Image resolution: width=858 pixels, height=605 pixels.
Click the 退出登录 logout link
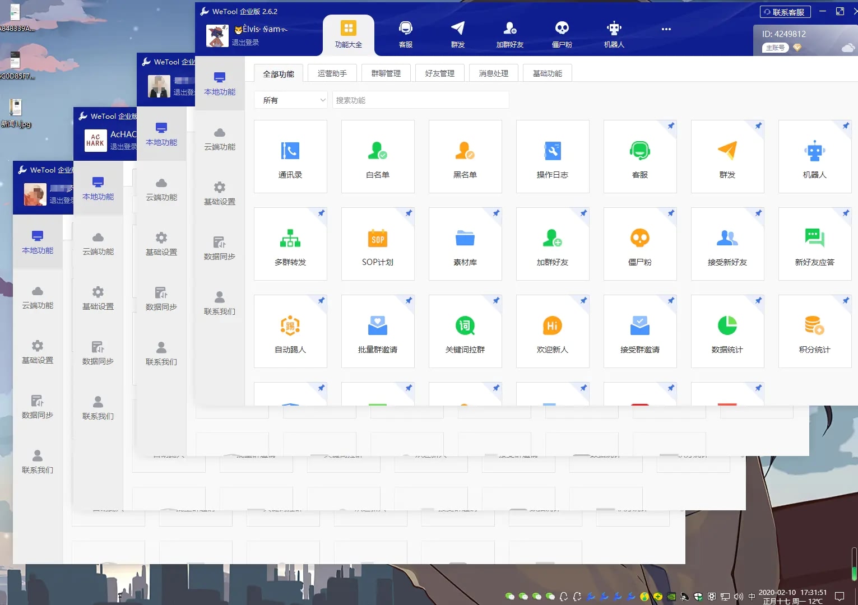(245, 43)
